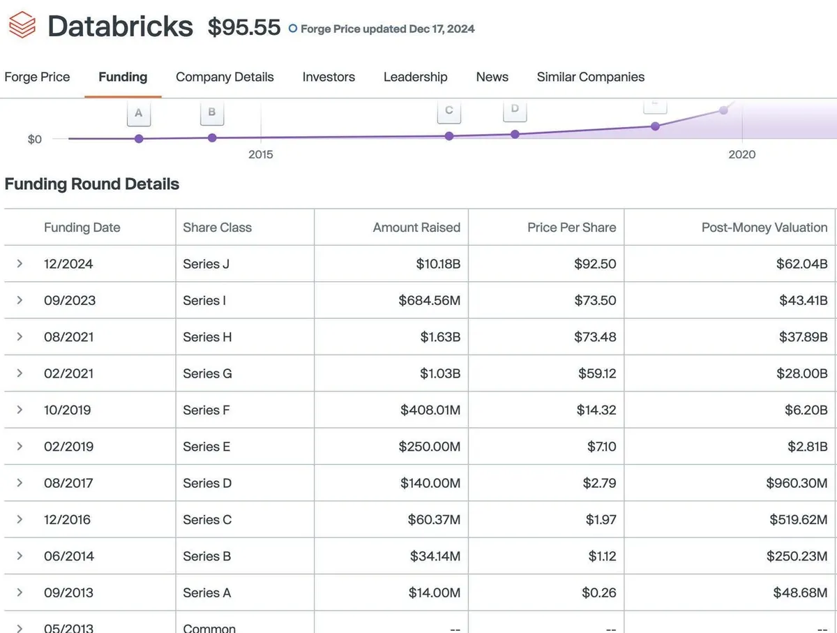This screenshot has height=633, width=837.
Task: Click the Databricks logo icon
Action: tap(21, 27)
